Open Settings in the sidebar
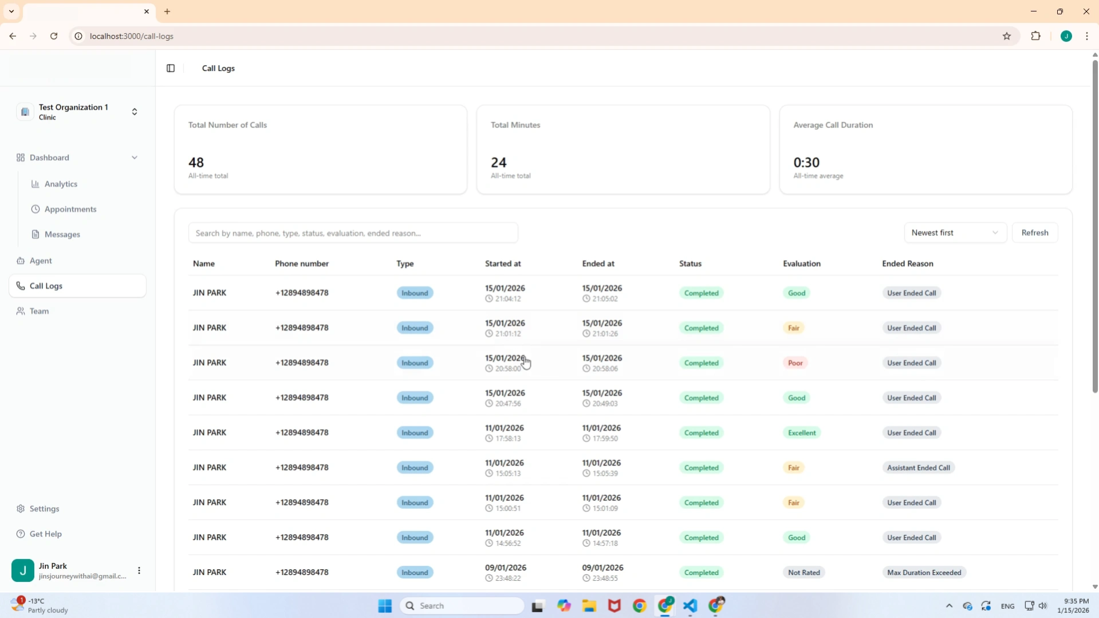This screenshot has height=618, width=1099. 44,509
